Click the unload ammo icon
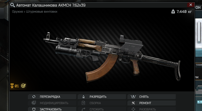The width and height of the screenshot is (202, 111). tap(83, 97)
